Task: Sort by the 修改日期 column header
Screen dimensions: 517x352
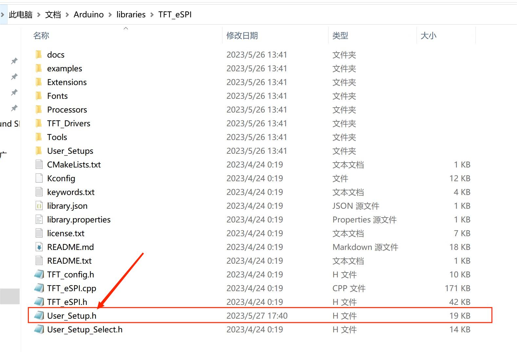Action: point(242,36)
